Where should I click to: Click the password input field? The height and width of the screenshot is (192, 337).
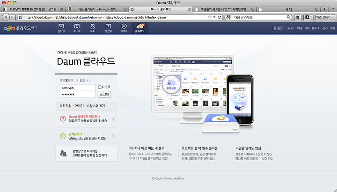tap(77, 95)
